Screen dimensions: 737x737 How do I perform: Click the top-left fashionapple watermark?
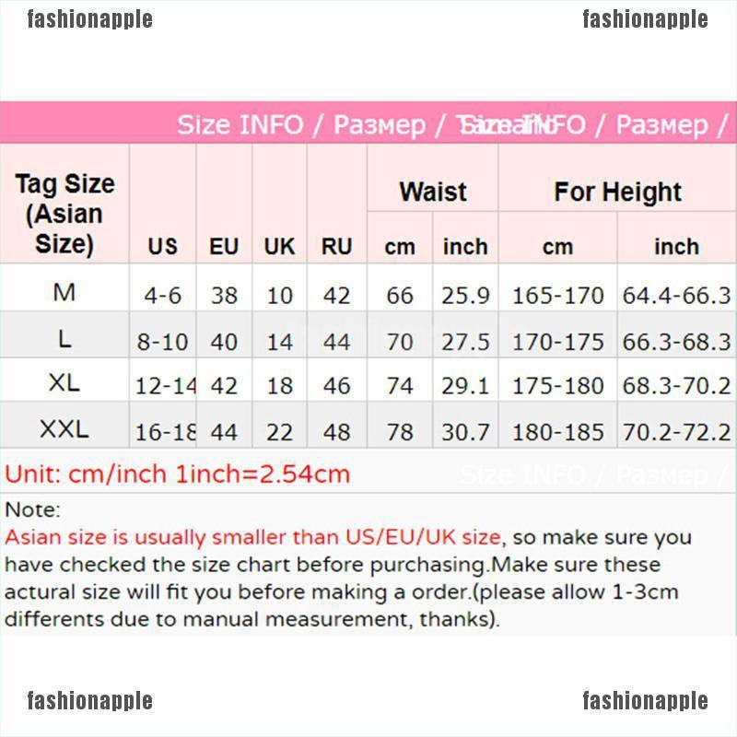point(90,18)
